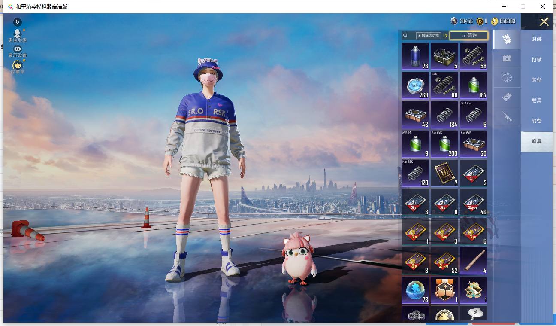Select the dragon emblem item with count 1

click(x=473, y=289)
